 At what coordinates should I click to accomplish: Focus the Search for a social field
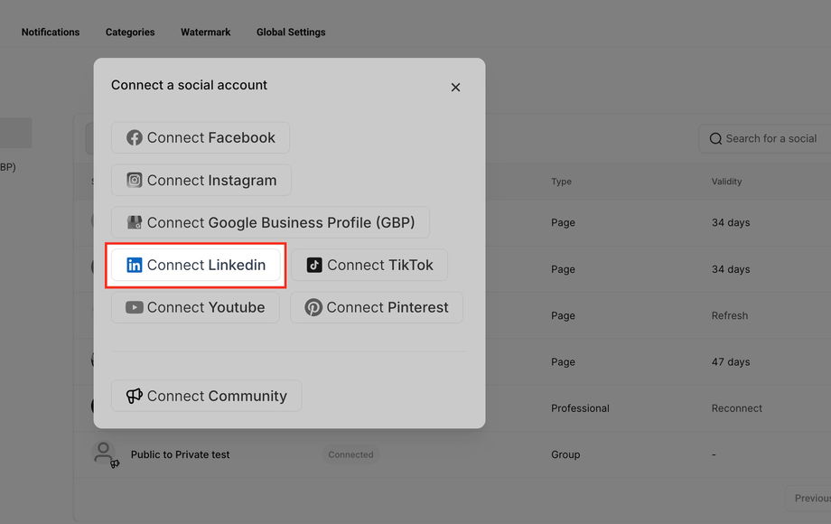tap(765, 139)
